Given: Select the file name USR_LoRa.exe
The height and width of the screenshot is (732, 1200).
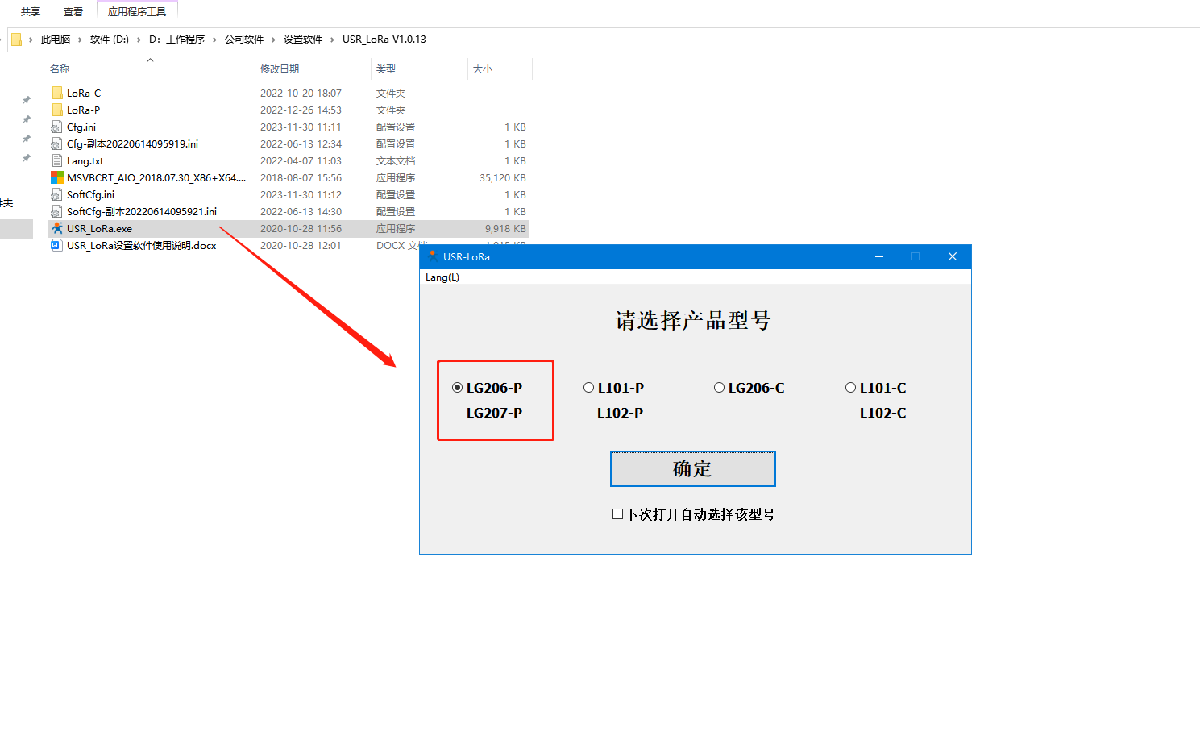Looking at the screenshot, I should (x=99, y=228).
